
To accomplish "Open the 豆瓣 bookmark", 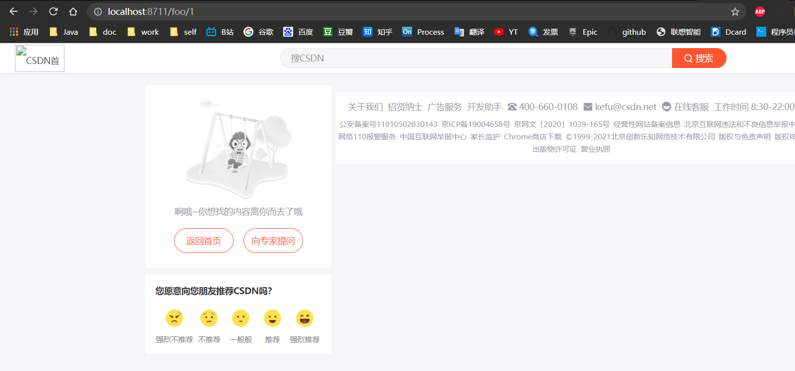I will click(x=338, y=32).
